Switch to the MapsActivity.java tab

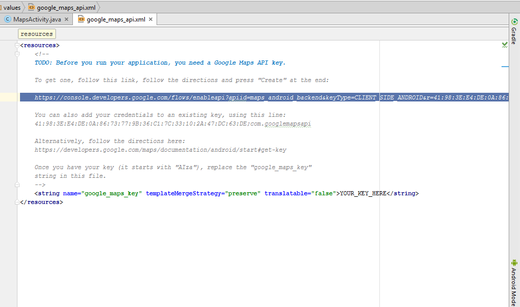click(x=37, y=19)
